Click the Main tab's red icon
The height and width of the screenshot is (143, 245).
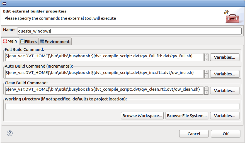tap(5, 41)
